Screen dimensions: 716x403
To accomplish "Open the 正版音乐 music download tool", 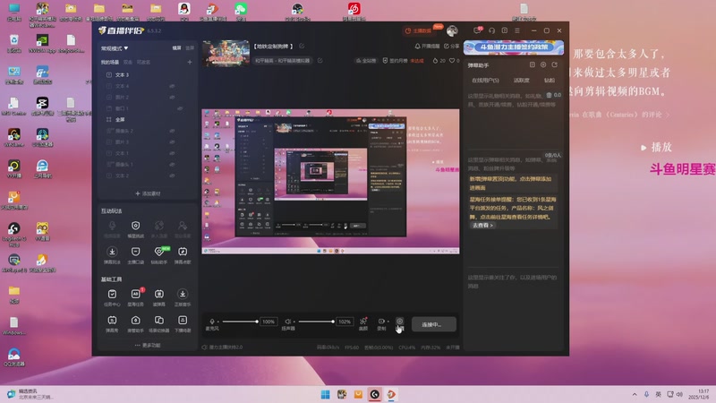I will click(x=183, y=297).
